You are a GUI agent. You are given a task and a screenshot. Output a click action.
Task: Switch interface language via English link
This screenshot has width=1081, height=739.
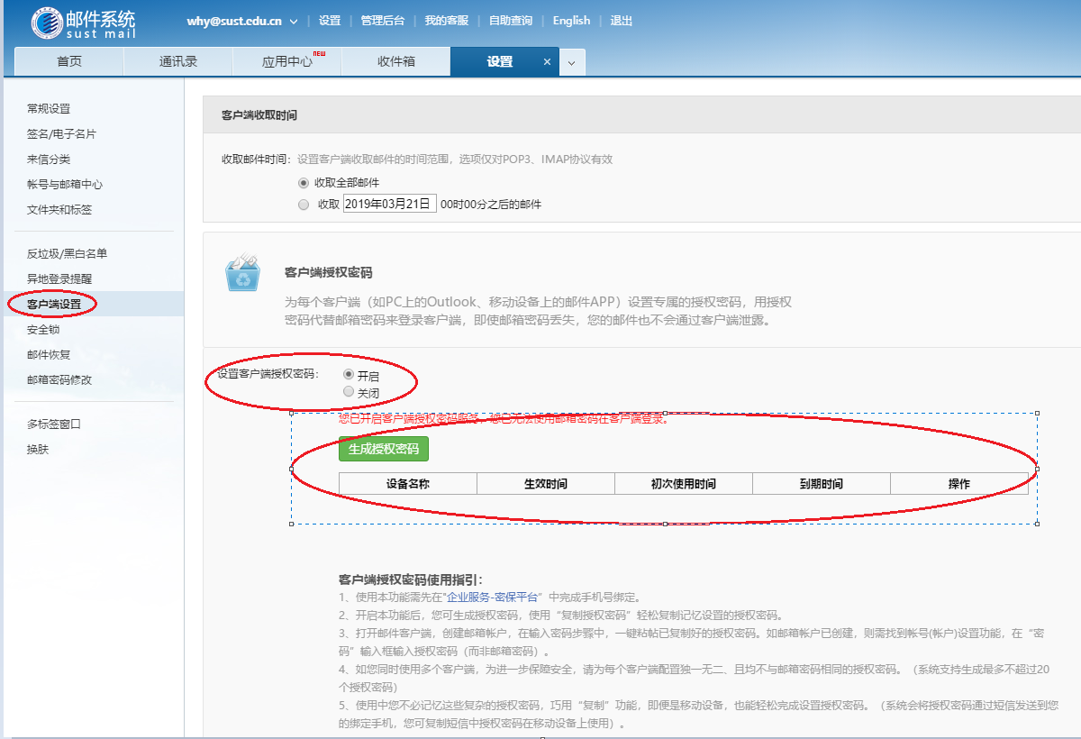point(571,19)
